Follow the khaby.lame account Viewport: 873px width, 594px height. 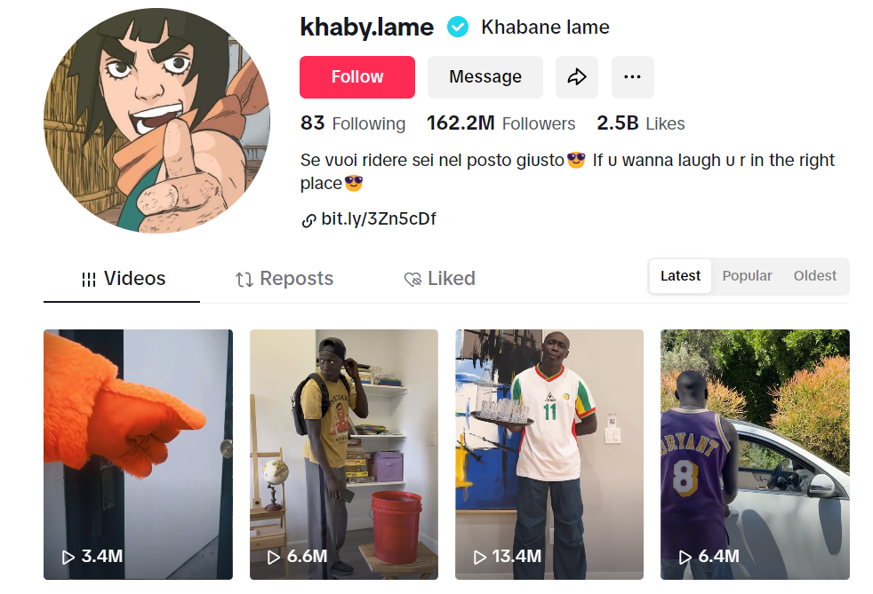tap(357, 76)
